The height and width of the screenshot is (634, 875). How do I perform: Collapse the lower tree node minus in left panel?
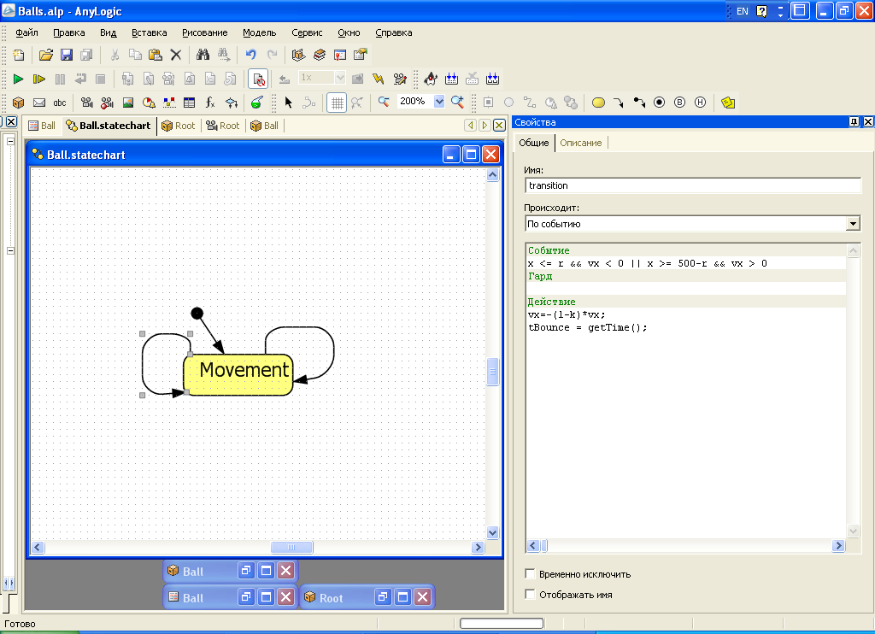point(10,250)
